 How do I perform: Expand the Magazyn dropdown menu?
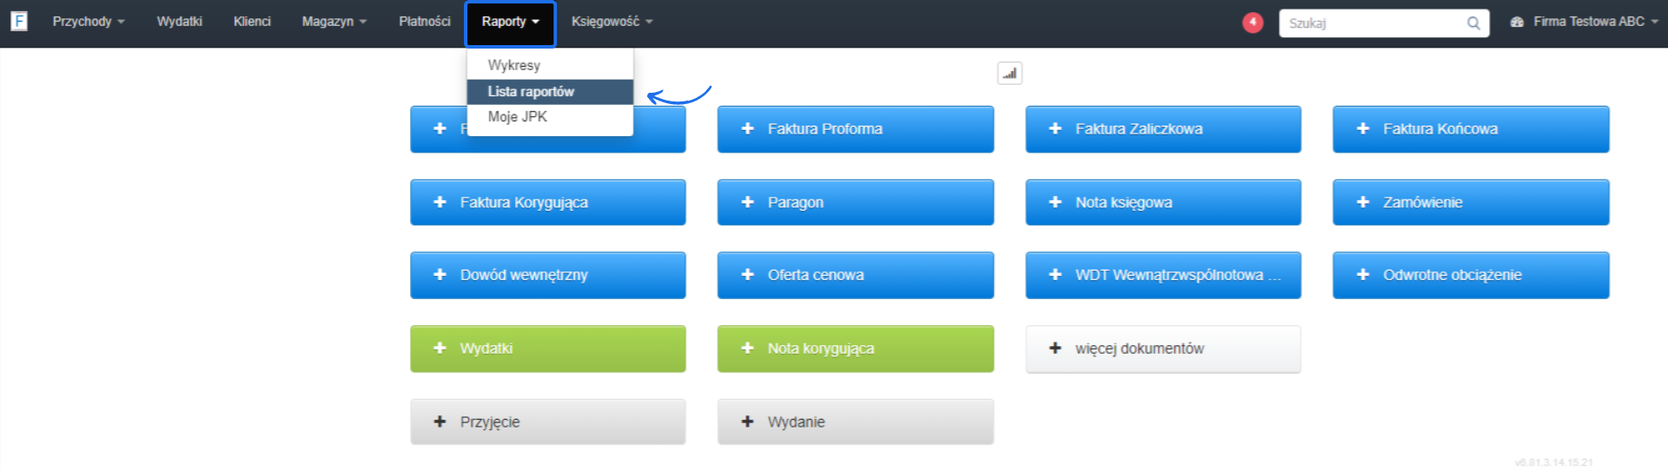[x=334, y=22]
